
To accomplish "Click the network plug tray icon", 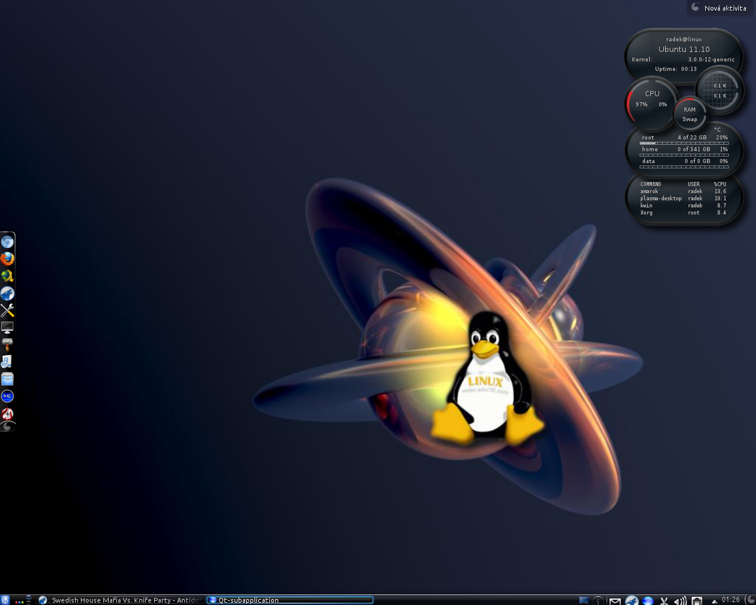I will (697, 601).
